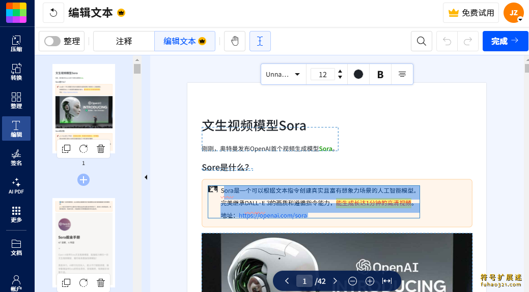This screenshot has height=292, width=529.
Task: Click the highlighted text 能生成长达1分钟的高清视频
Action: [374, 203]
